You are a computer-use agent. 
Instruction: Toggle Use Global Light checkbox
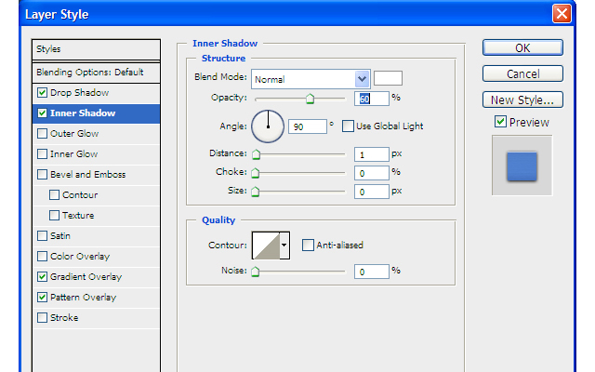[x=348, y=126]
